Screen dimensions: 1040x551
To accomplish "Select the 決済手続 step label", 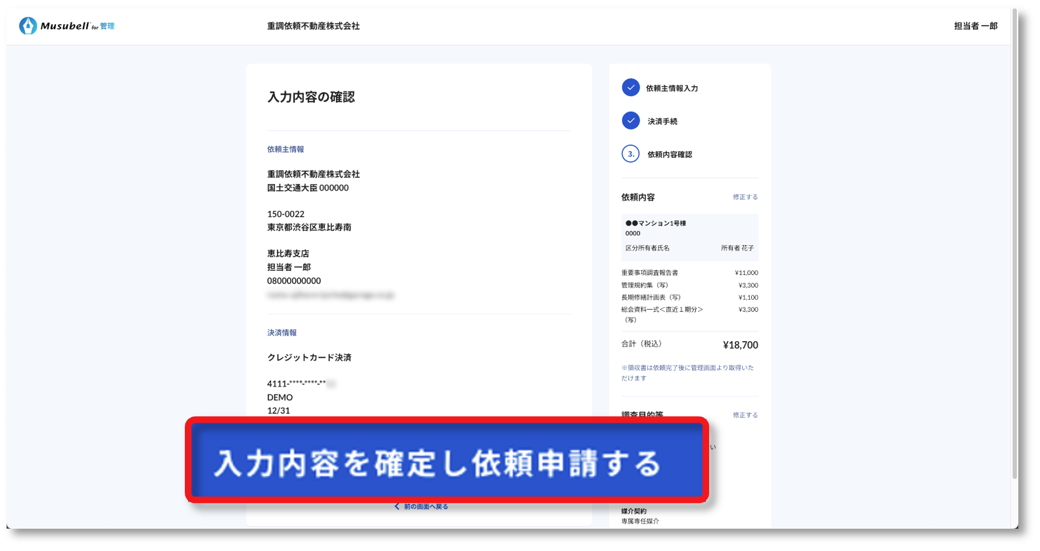I will [x=662, y=122].
